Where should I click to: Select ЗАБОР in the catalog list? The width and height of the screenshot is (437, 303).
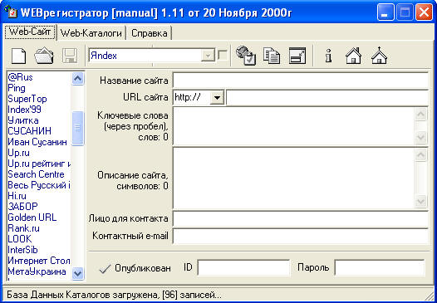tap(22, 207)
